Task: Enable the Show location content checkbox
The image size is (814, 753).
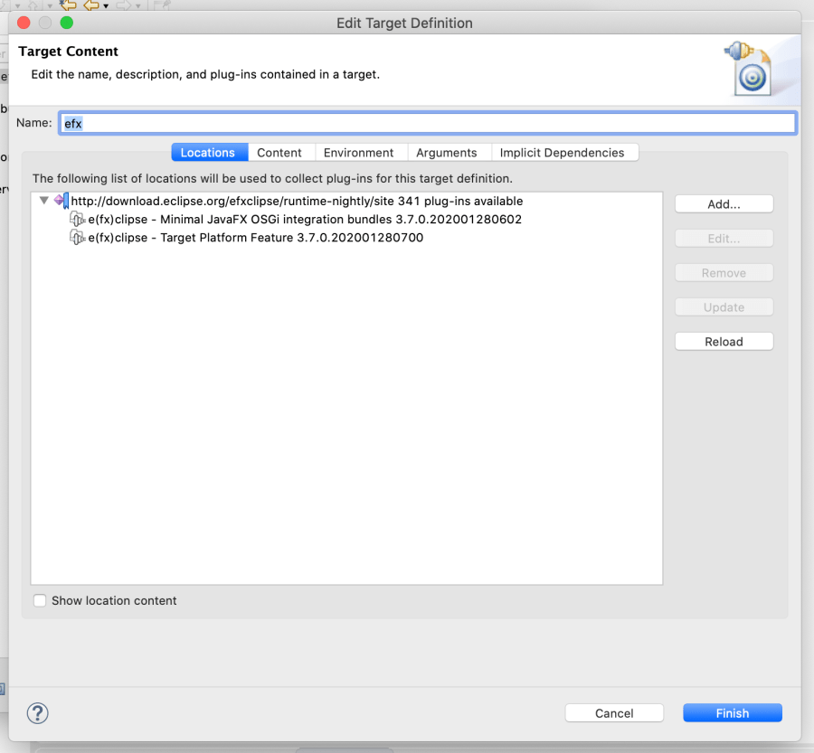Action: (40, 600)
